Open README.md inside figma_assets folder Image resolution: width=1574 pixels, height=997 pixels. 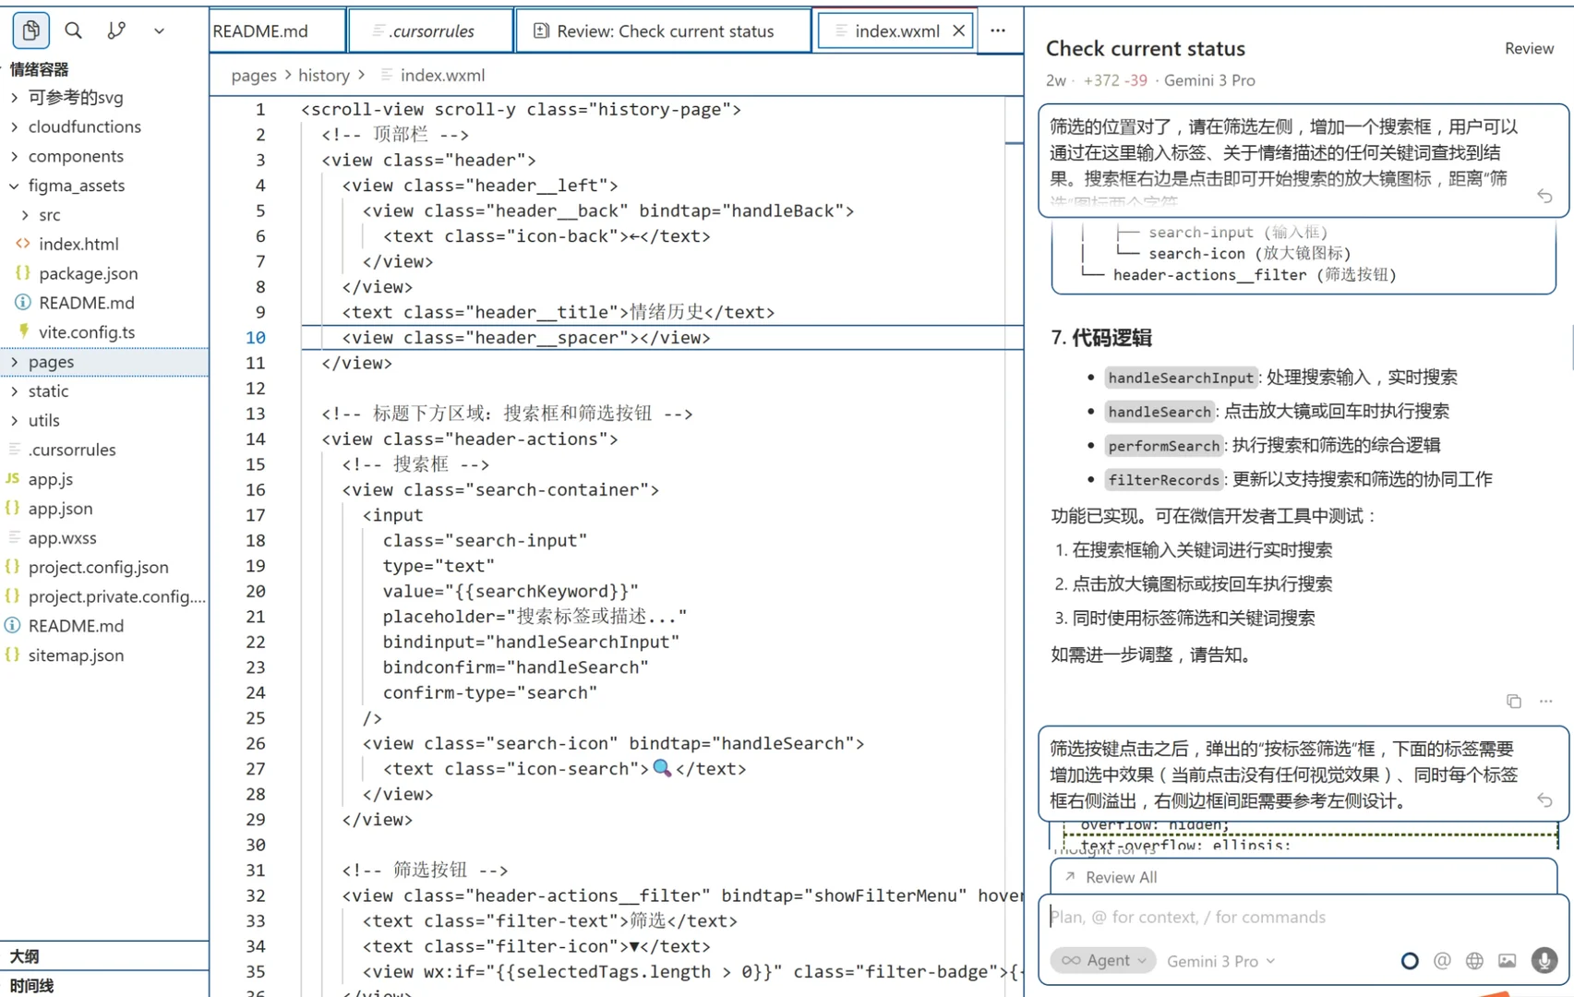[x=104, y=303]
